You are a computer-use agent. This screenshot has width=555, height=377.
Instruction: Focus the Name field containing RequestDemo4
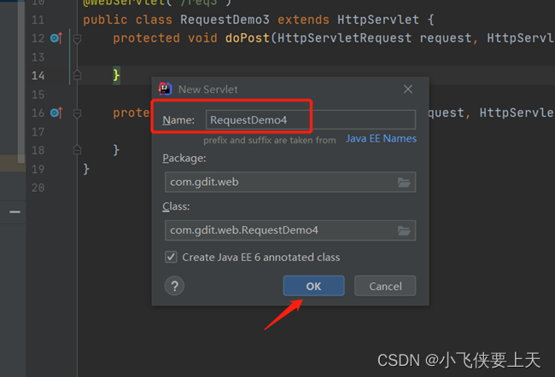pyautogui.click(x=311, y=120)
